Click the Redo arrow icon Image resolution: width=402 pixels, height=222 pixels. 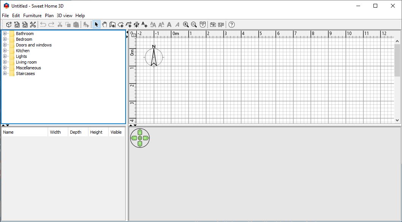pos(51,25)
